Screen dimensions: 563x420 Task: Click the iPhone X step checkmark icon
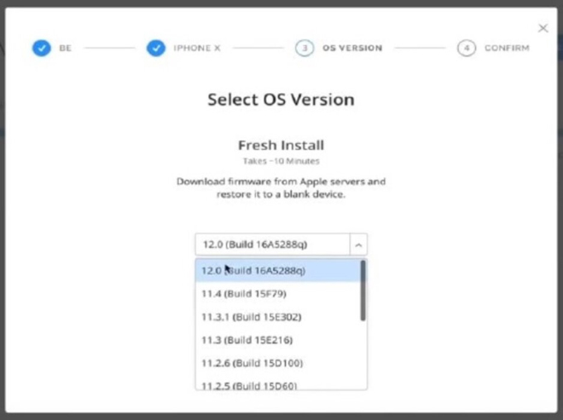[155, 48]
